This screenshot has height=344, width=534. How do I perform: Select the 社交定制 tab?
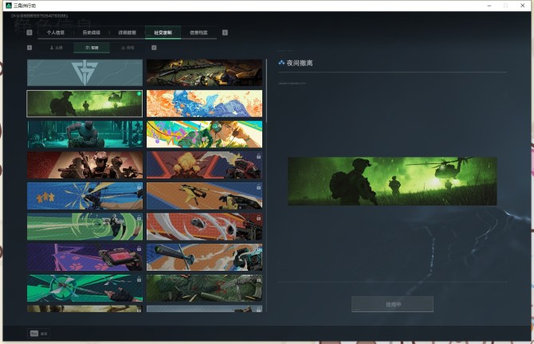pos(163,33)
